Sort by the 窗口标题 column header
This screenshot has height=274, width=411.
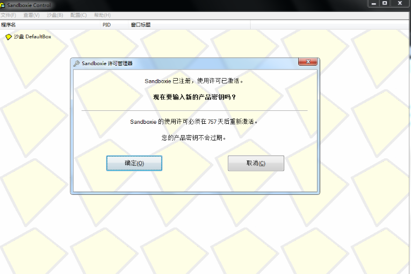[189, 25]
